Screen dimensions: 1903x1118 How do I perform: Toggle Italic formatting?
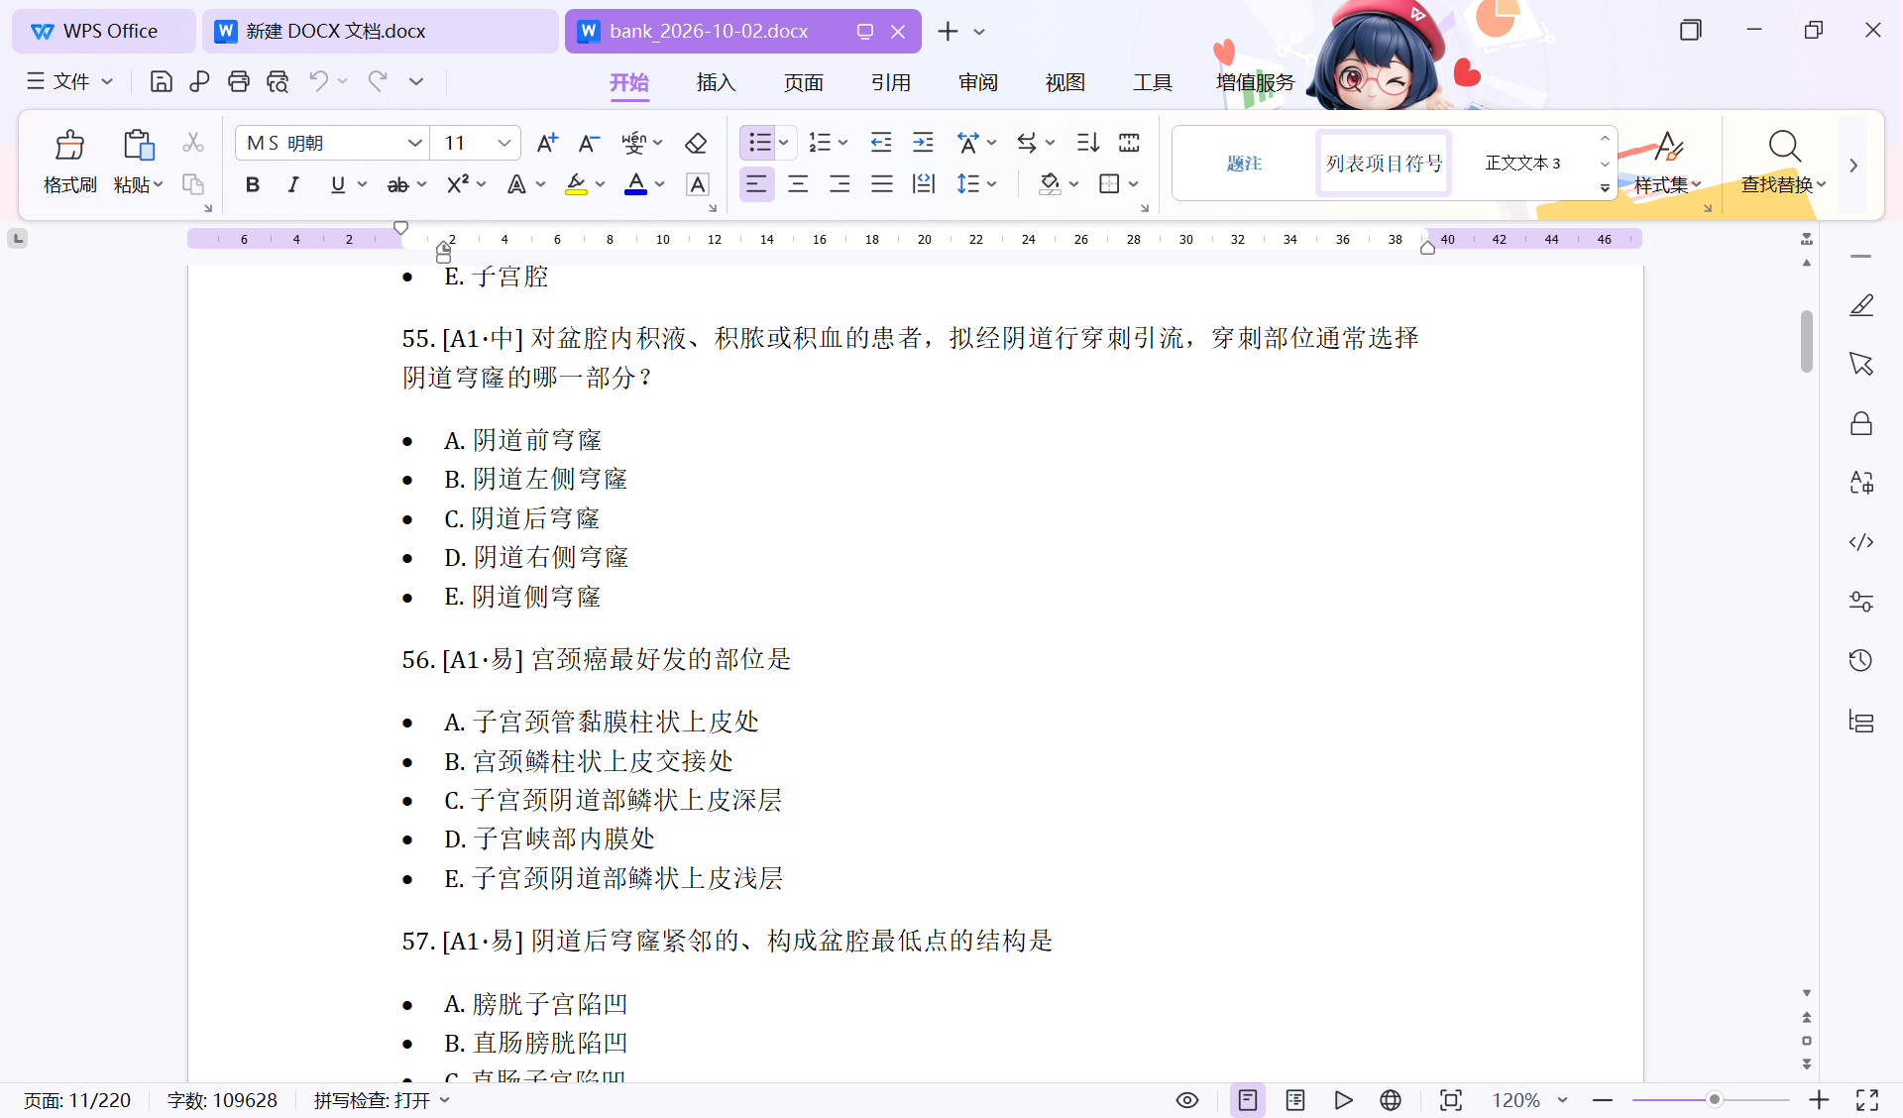point(293,184)
